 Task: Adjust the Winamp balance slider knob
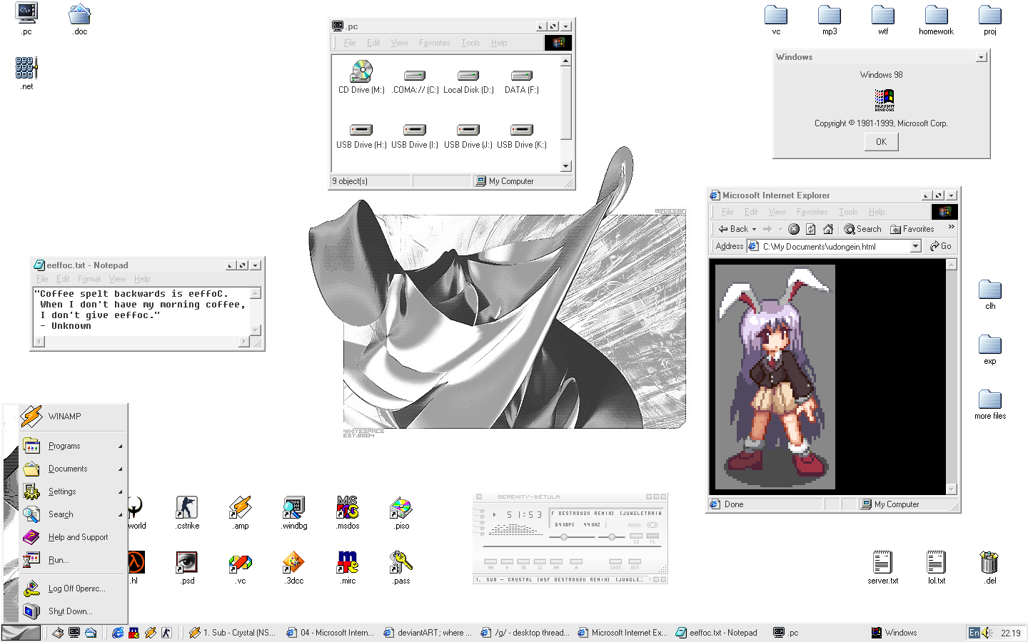[x=612, y=536]
